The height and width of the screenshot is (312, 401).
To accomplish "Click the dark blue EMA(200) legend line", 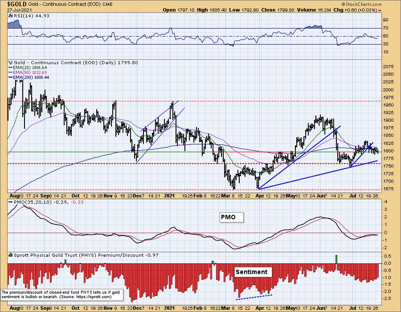I will pos(11,77).
